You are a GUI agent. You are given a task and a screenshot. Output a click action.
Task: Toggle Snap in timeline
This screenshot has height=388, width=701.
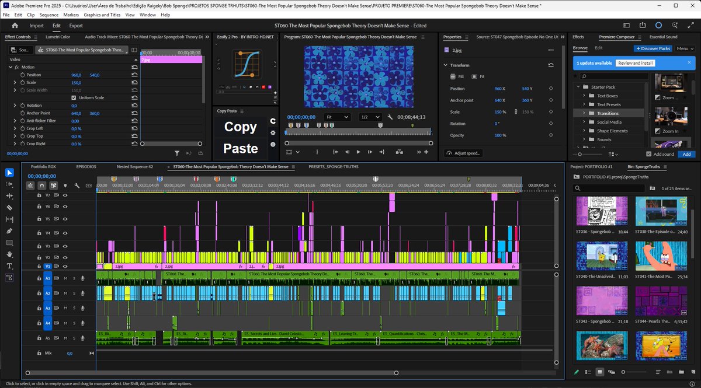tap(41, 186)
